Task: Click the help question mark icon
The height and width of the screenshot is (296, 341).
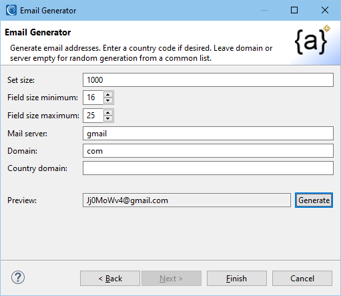Action: [x=18, y=277]
